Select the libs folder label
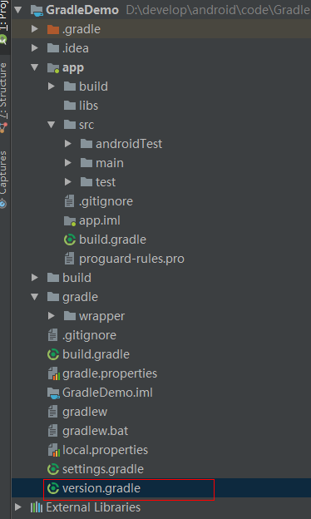The image size is (311, 519). tap(89, 106)
